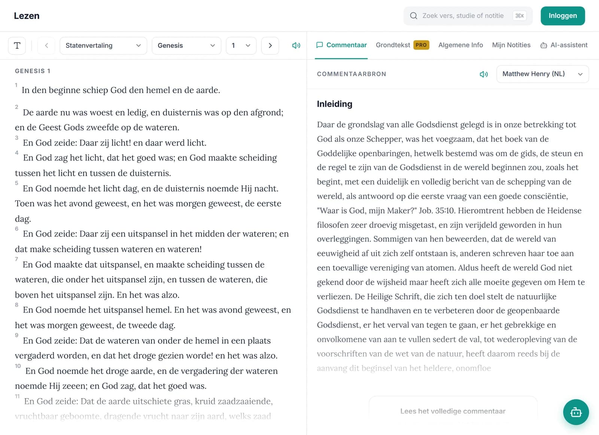
Task: Click the PRO badge on Grondtekst
Action: 421,45
